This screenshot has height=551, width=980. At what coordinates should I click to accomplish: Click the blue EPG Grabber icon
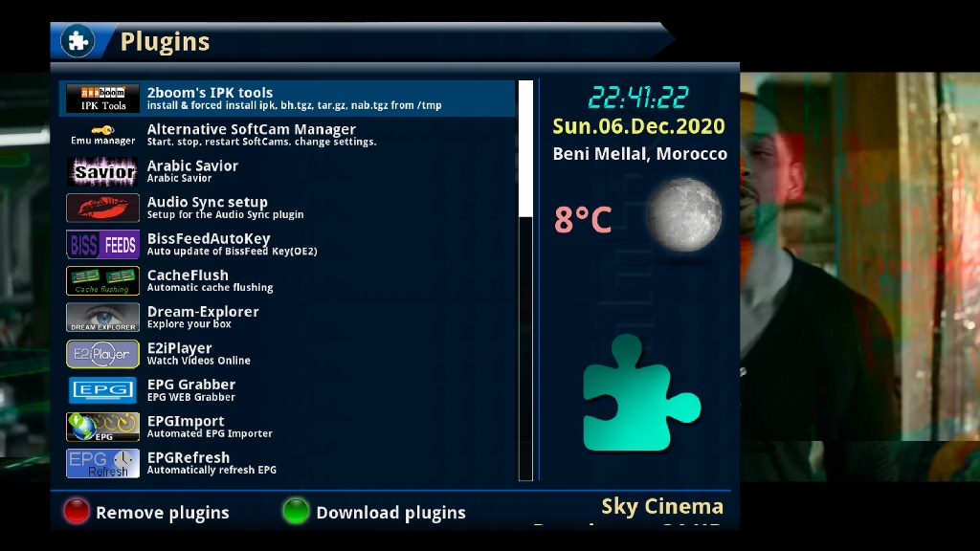click(x=103, y=390)
